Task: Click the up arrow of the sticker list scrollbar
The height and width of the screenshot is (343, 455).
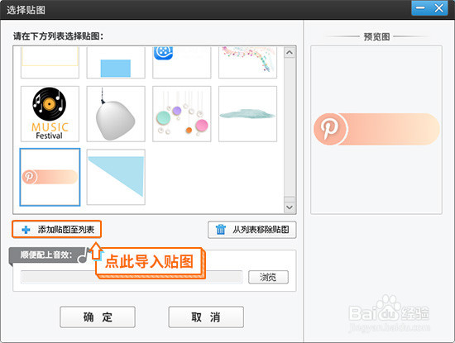Action: click(x=290, y=52)
